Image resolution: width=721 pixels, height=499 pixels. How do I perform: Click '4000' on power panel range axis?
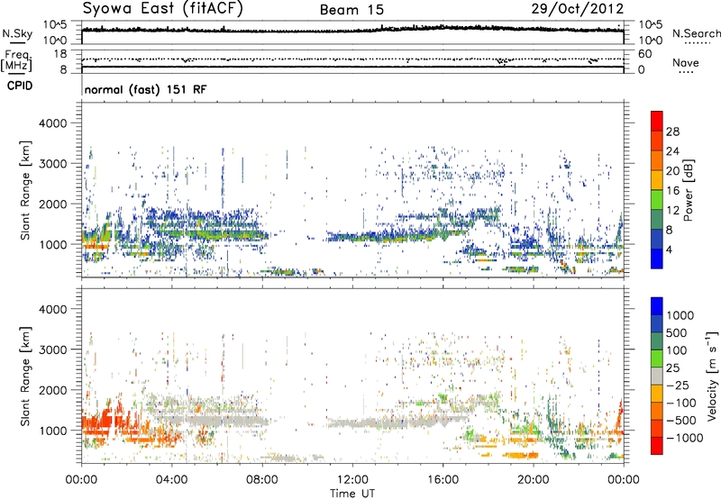click(x=52, y=122)
